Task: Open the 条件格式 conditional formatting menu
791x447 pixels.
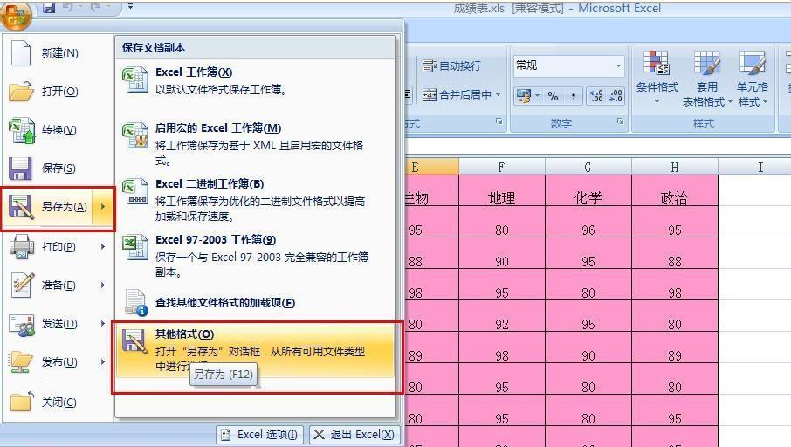Action: (657, 79)
